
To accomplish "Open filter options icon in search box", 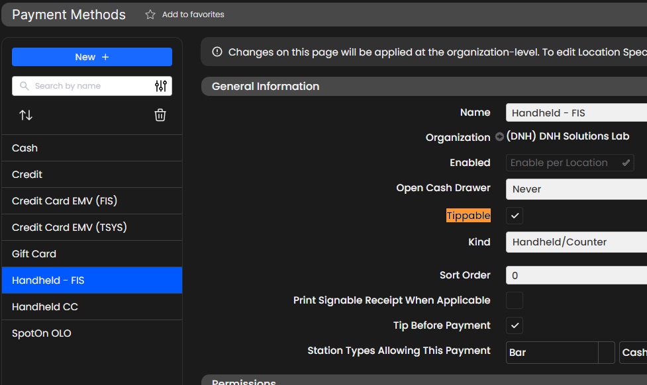I will [x=160, y=86].
